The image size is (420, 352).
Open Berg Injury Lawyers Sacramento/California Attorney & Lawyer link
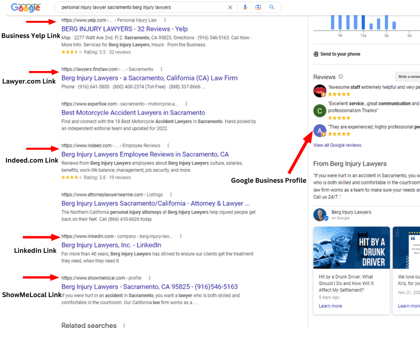tap(155, 203)
